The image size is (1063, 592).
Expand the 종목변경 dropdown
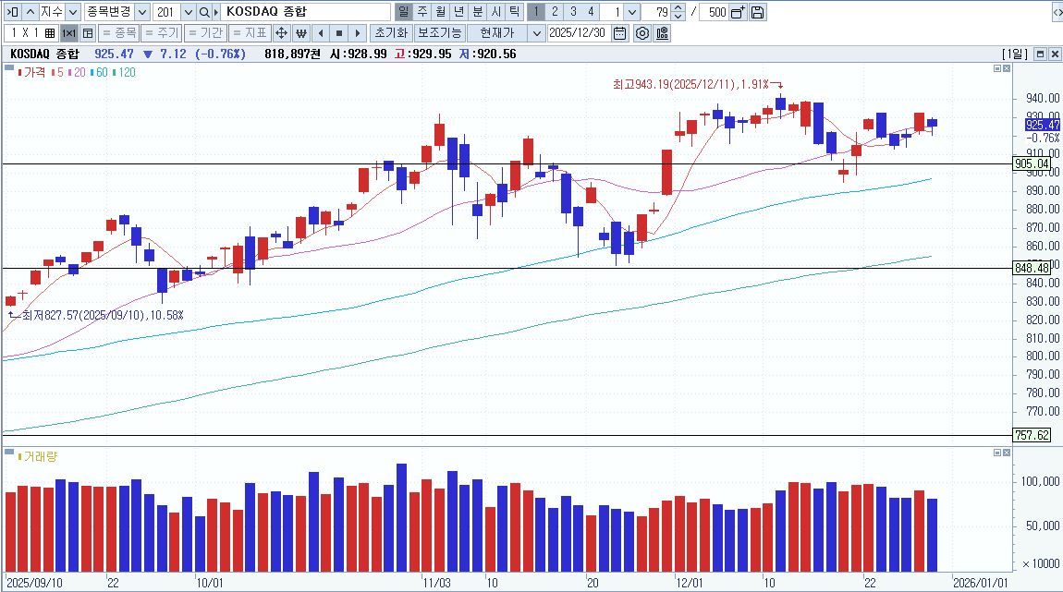141,12
